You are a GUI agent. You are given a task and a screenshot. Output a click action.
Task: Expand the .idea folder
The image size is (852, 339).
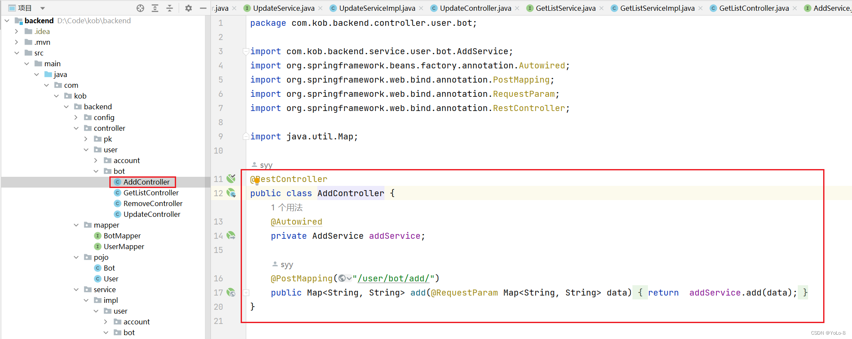coord(16,31)
